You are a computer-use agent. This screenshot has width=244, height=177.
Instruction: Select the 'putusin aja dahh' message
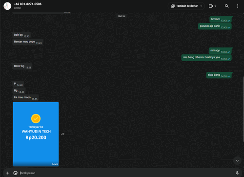point(215,26)
